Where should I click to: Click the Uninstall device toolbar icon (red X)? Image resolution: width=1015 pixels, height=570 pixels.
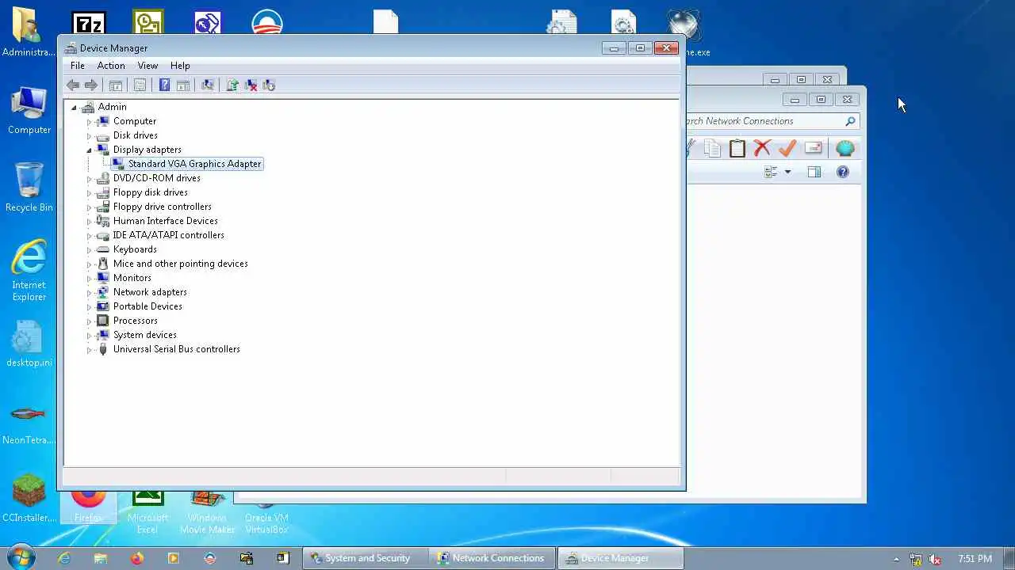pos(251,85)
